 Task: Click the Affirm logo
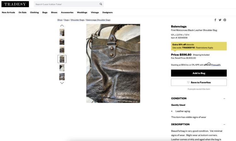tap(207, 64)
